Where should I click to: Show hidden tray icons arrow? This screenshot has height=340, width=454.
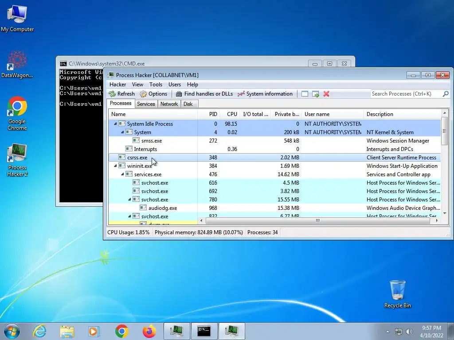point(387,332)
